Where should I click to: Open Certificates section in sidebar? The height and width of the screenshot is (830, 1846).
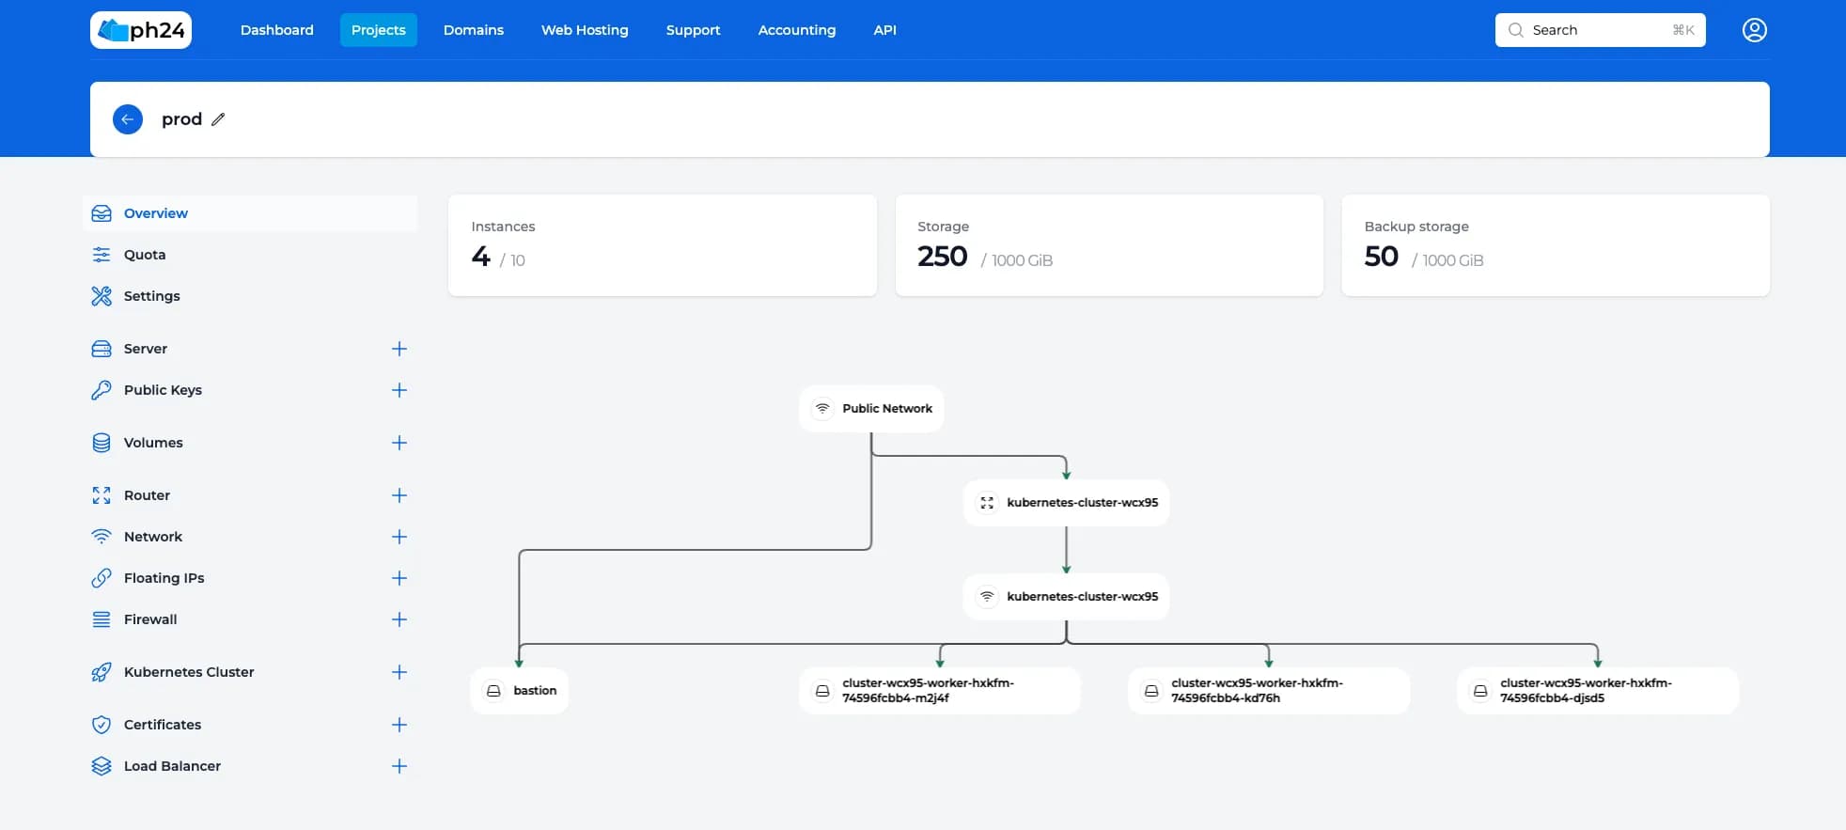(163, 725)
